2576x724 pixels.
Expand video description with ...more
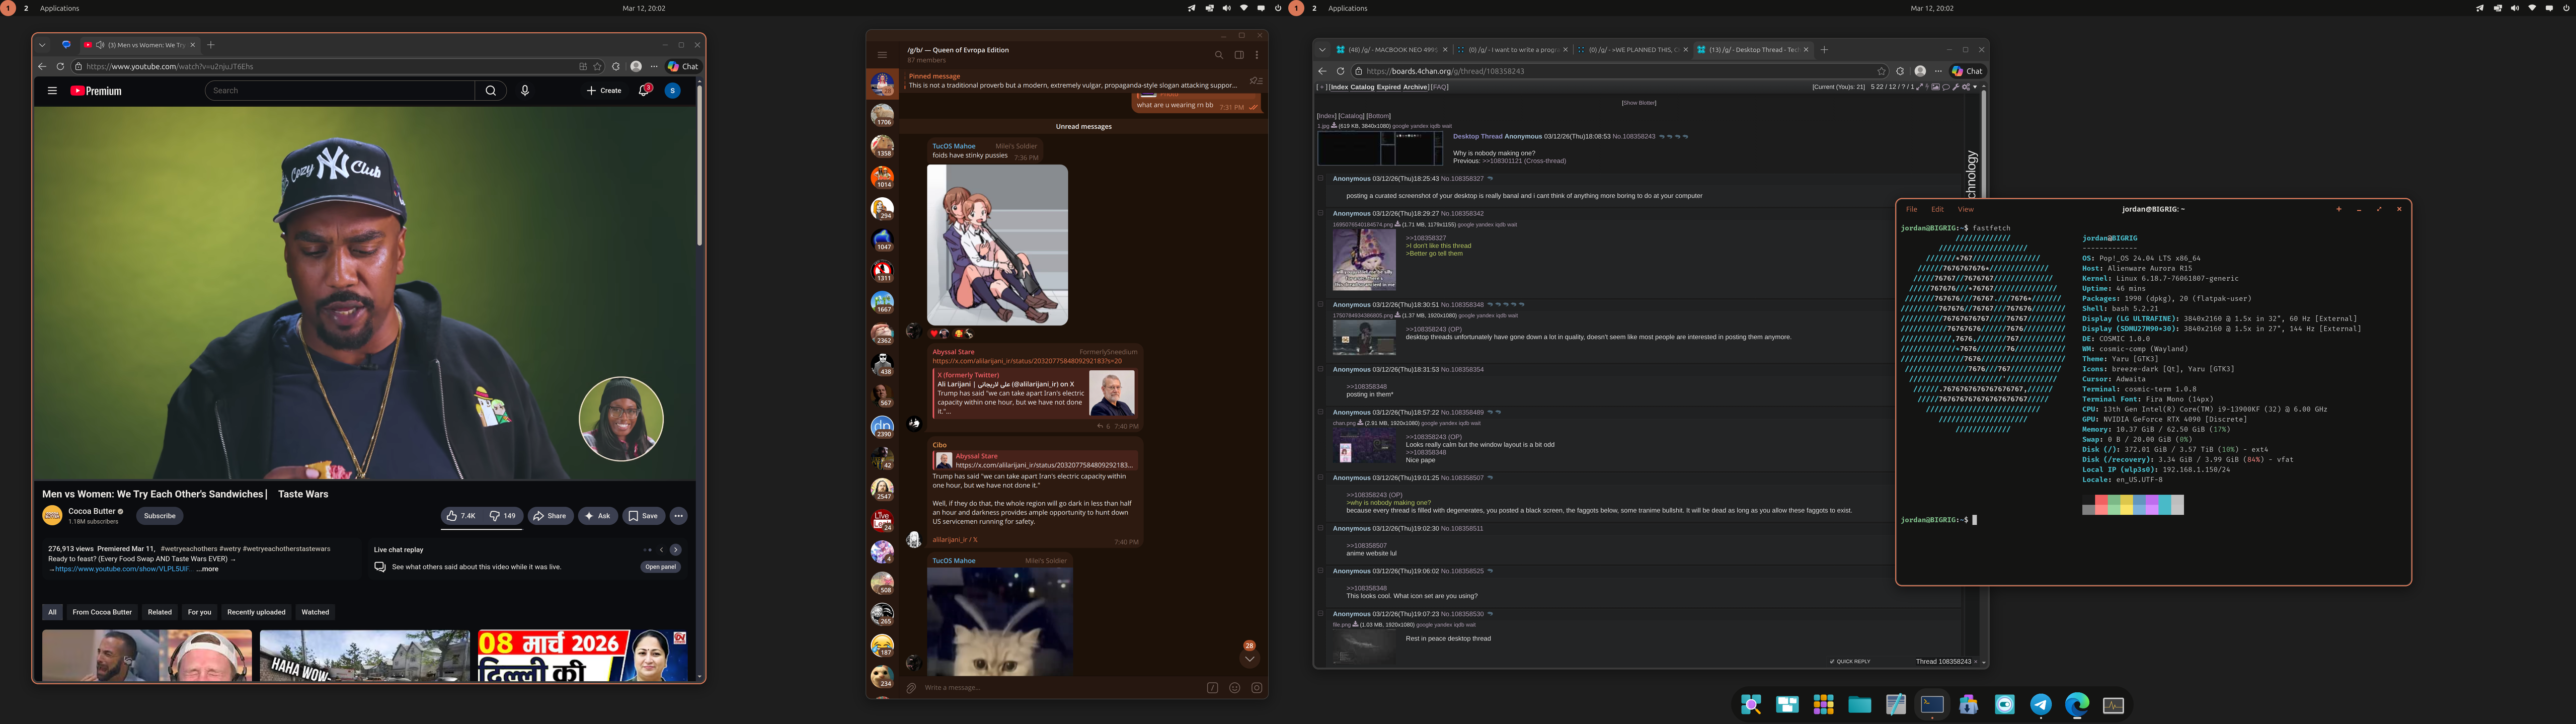(207, 569)
